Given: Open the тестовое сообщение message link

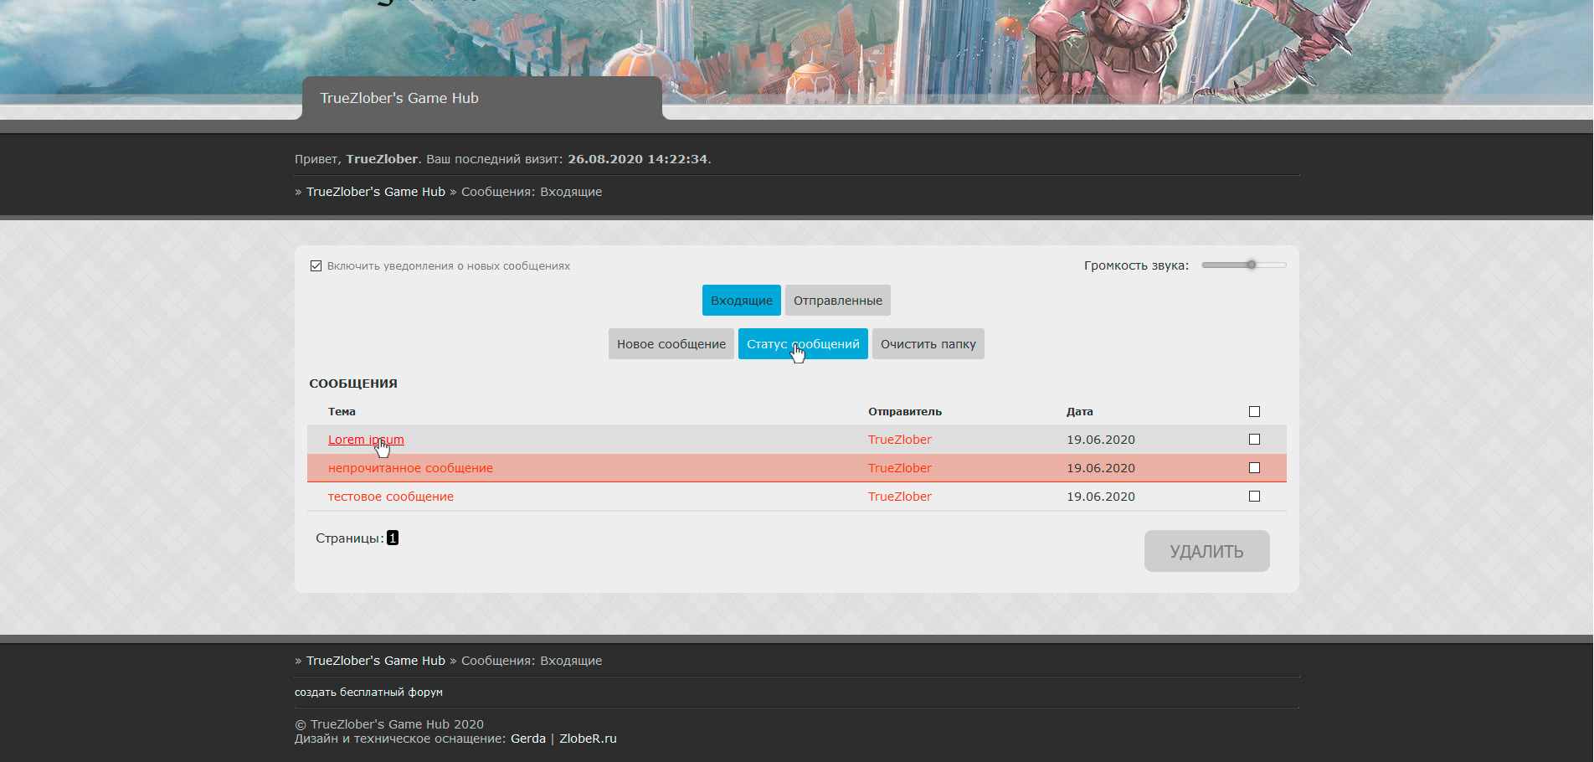Looking at the screenshot, I should pyautogui.click(x=390, y=497).
